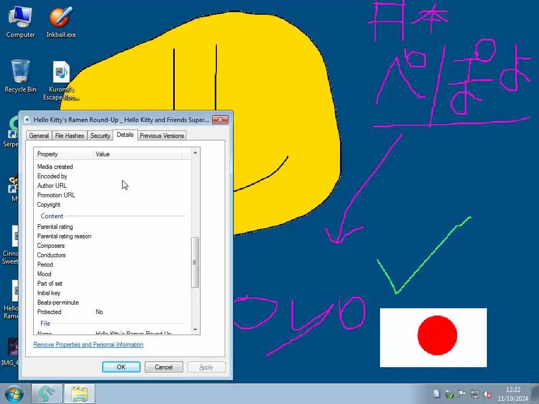This screenshot has width=539, height=404.
Task: Select the Parental rating reason row
Action: pos(112,236)
